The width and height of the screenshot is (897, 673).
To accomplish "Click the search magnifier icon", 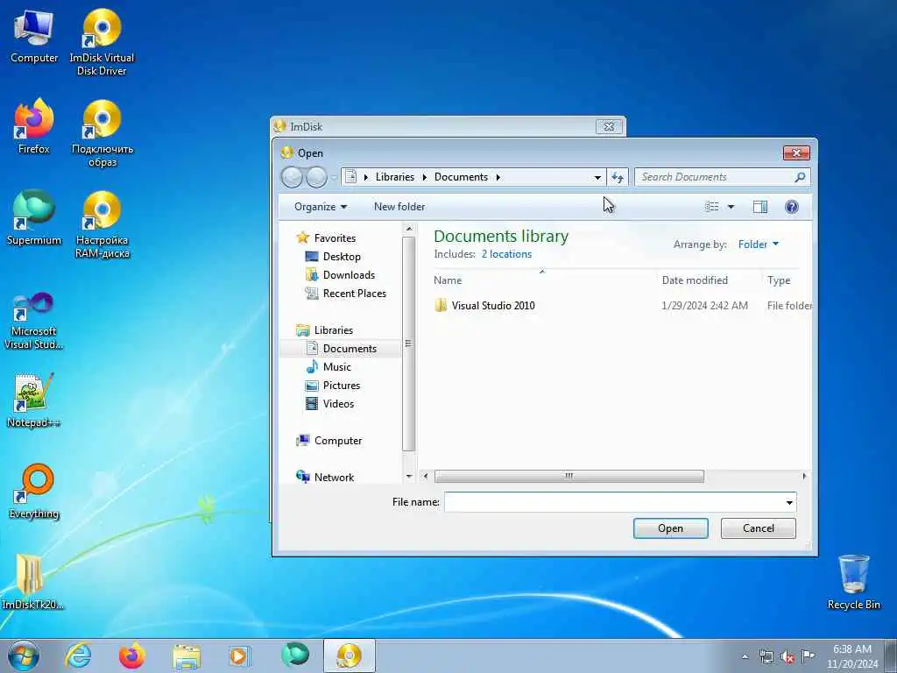I will point(800,177).
